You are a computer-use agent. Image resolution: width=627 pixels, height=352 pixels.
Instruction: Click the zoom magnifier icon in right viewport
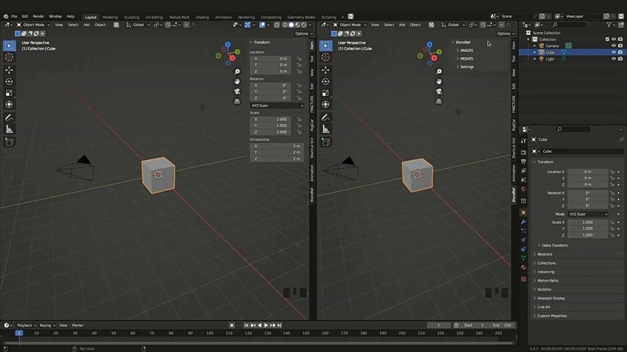click(439, 71)
